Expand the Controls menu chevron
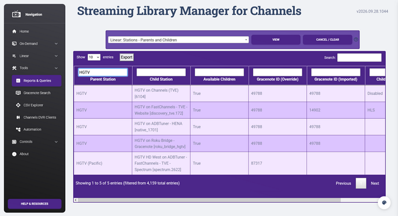This screenshot has height=216, width=398. (x=56, y=142)
